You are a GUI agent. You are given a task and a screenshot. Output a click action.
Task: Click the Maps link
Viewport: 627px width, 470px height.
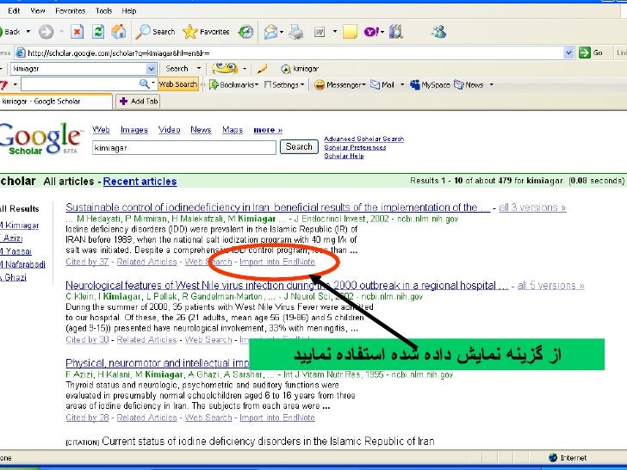pos(233,130)
